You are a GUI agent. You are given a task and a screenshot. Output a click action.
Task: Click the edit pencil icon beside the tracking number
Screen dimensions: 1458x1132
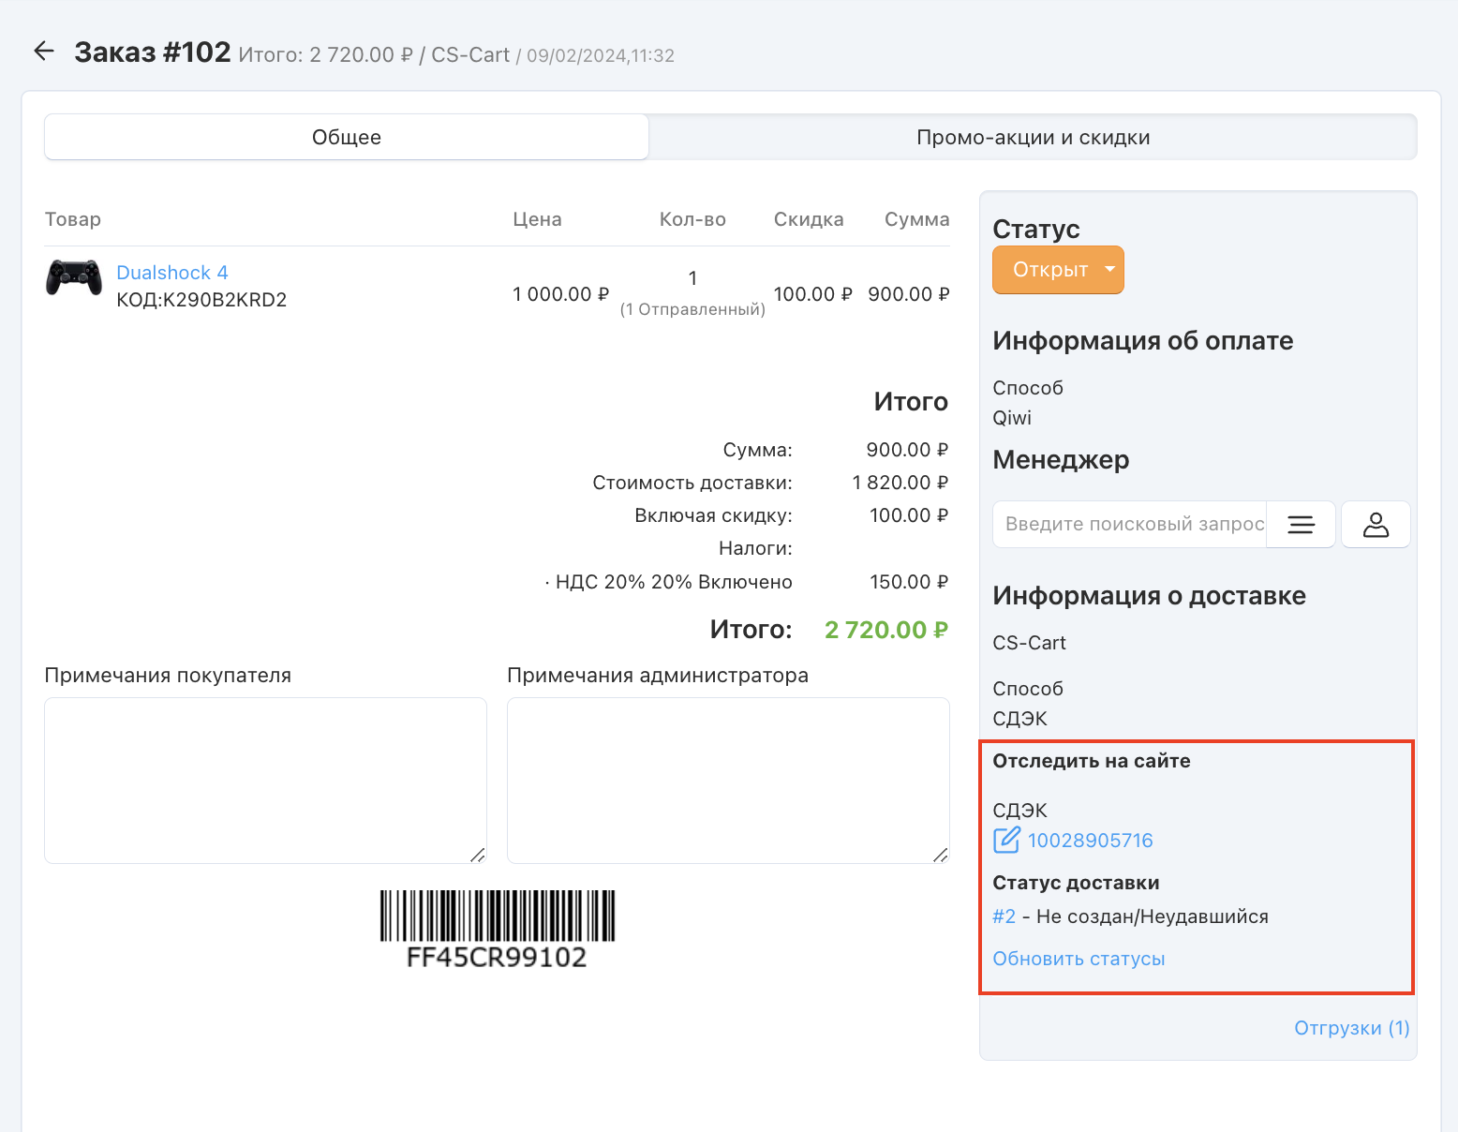[1006, 840]
